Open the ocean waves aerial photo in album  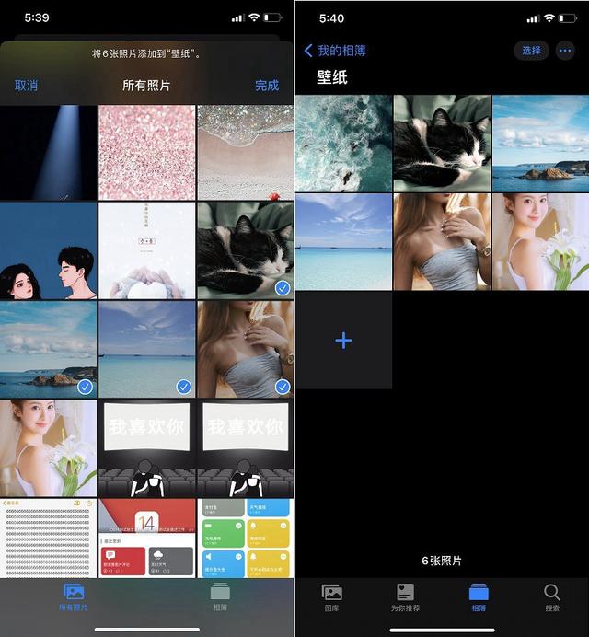pyautogui.click(x=343, y=144)
